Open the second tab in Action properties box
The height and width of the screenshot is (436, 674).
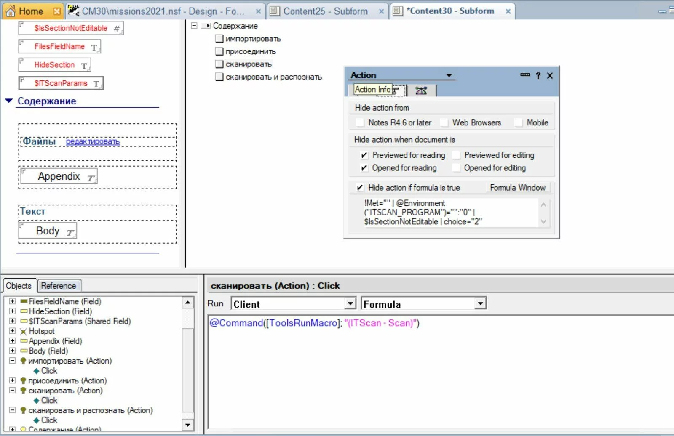421,90
